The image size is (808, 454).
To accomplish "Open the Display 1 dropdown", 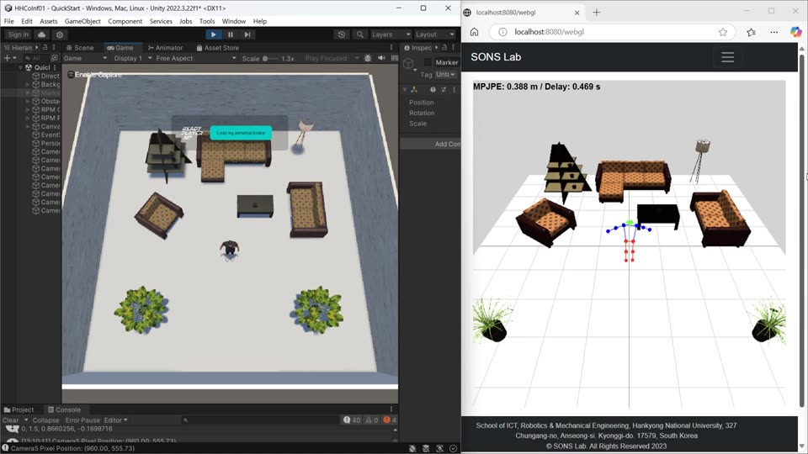I will coord(128,58).
